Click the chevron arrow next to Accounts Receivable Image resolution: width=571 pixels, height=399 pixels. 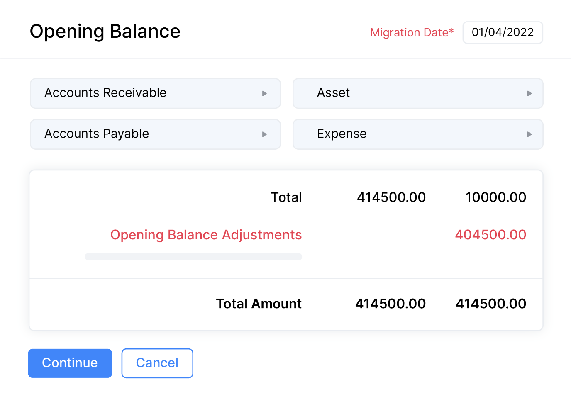tap(264, 93)
